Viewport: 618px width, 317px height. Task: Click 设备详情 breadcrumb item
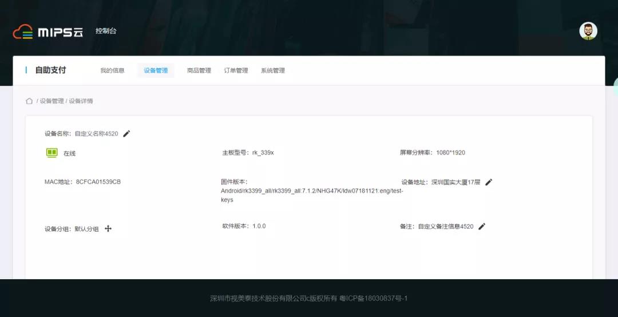tap(81, 101)
